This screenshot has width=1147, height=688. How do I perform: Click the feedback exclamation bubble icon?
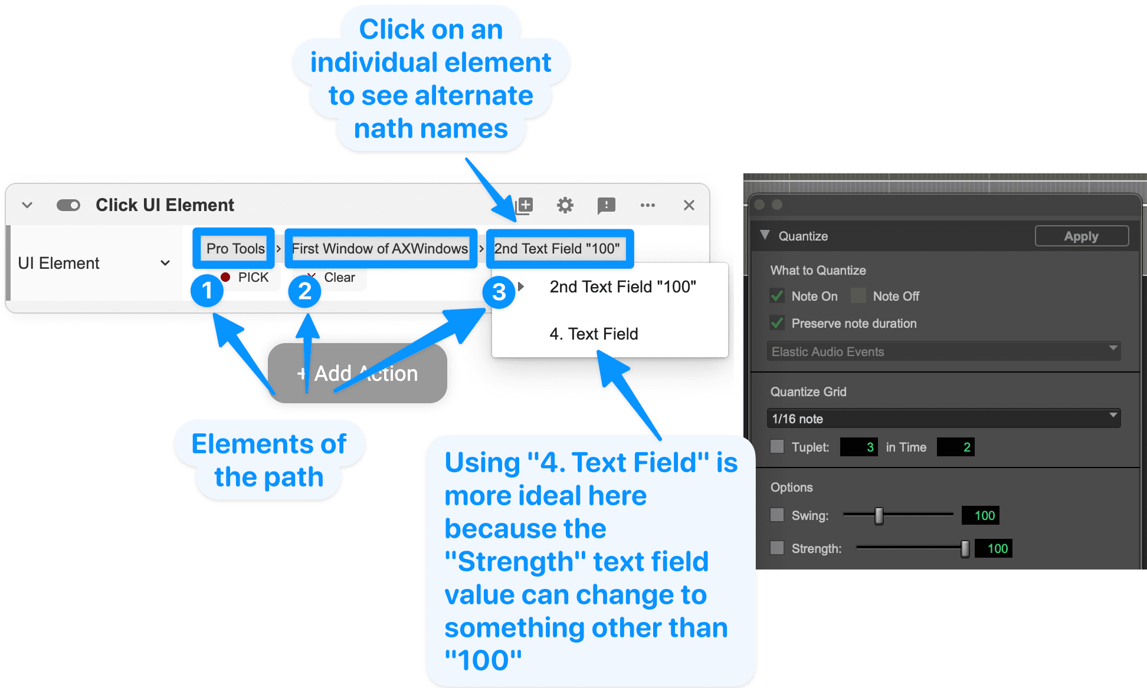[x=606, y=205]
